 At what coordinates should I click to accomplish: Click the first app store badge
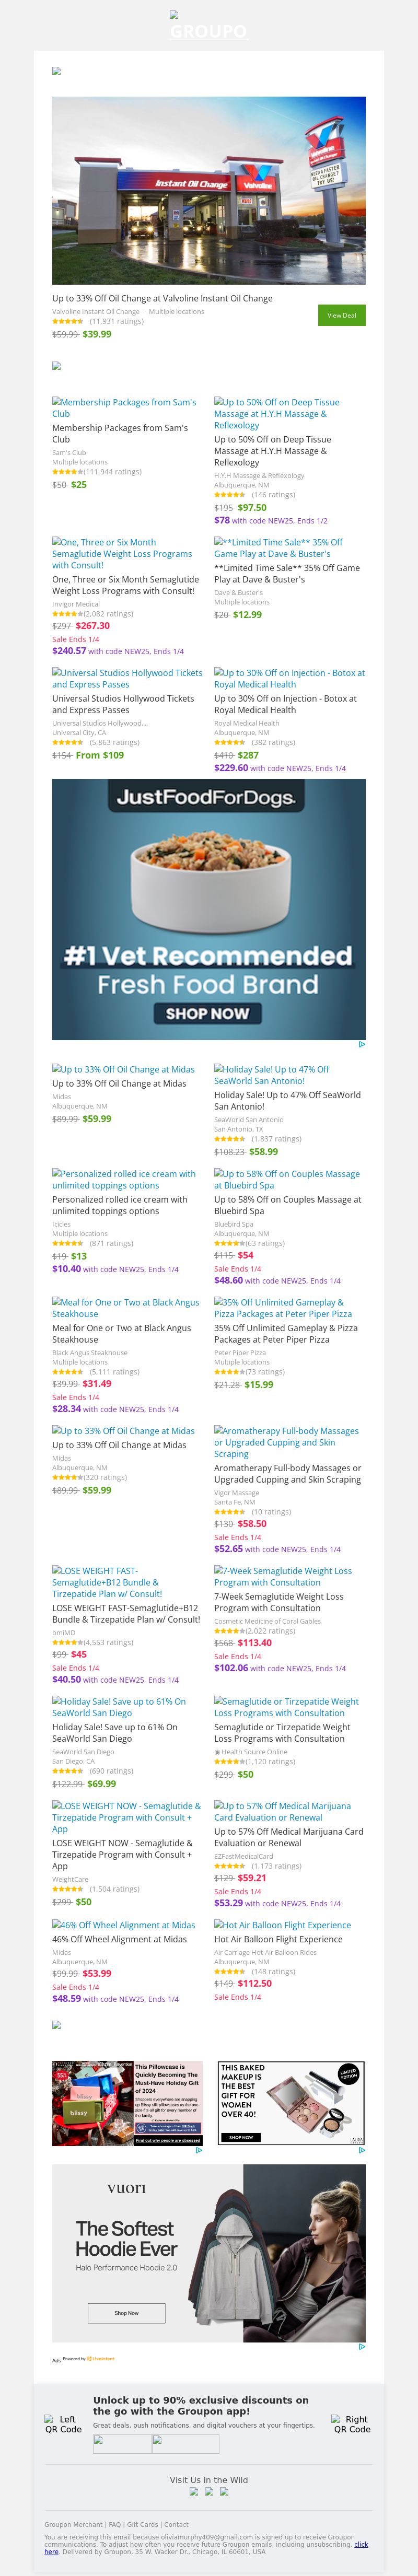[x=122, y=2444]
